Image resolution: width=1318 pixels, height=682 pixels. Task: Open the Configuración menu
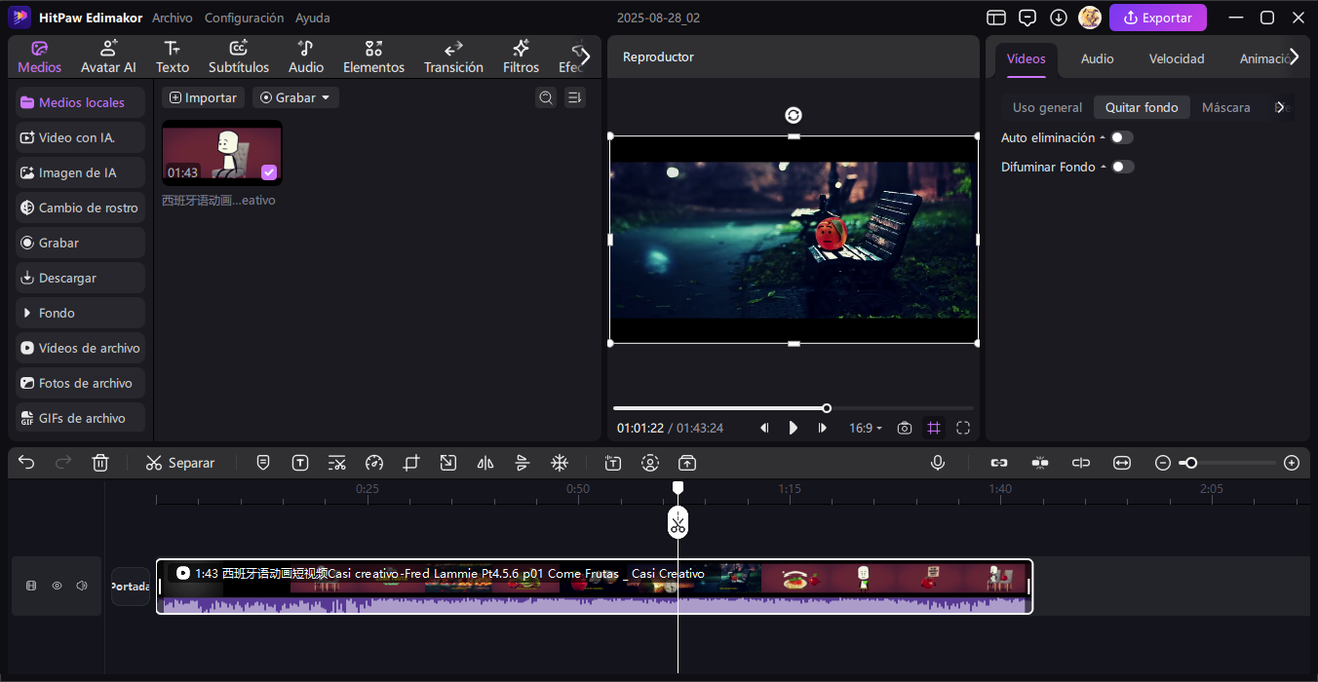[244, 18]
